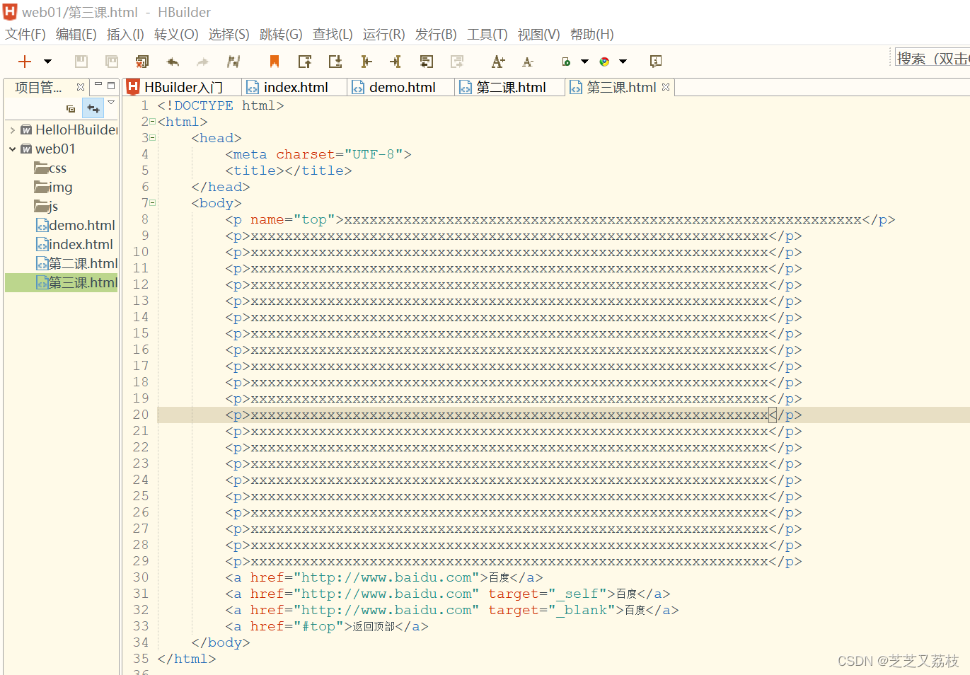Click the close-all-files toolbar icon
970x675 pixels.
point(142,62)
